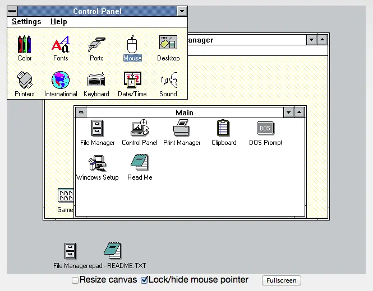
Task: Click the Main window title bar
Action: pos(185,112)
